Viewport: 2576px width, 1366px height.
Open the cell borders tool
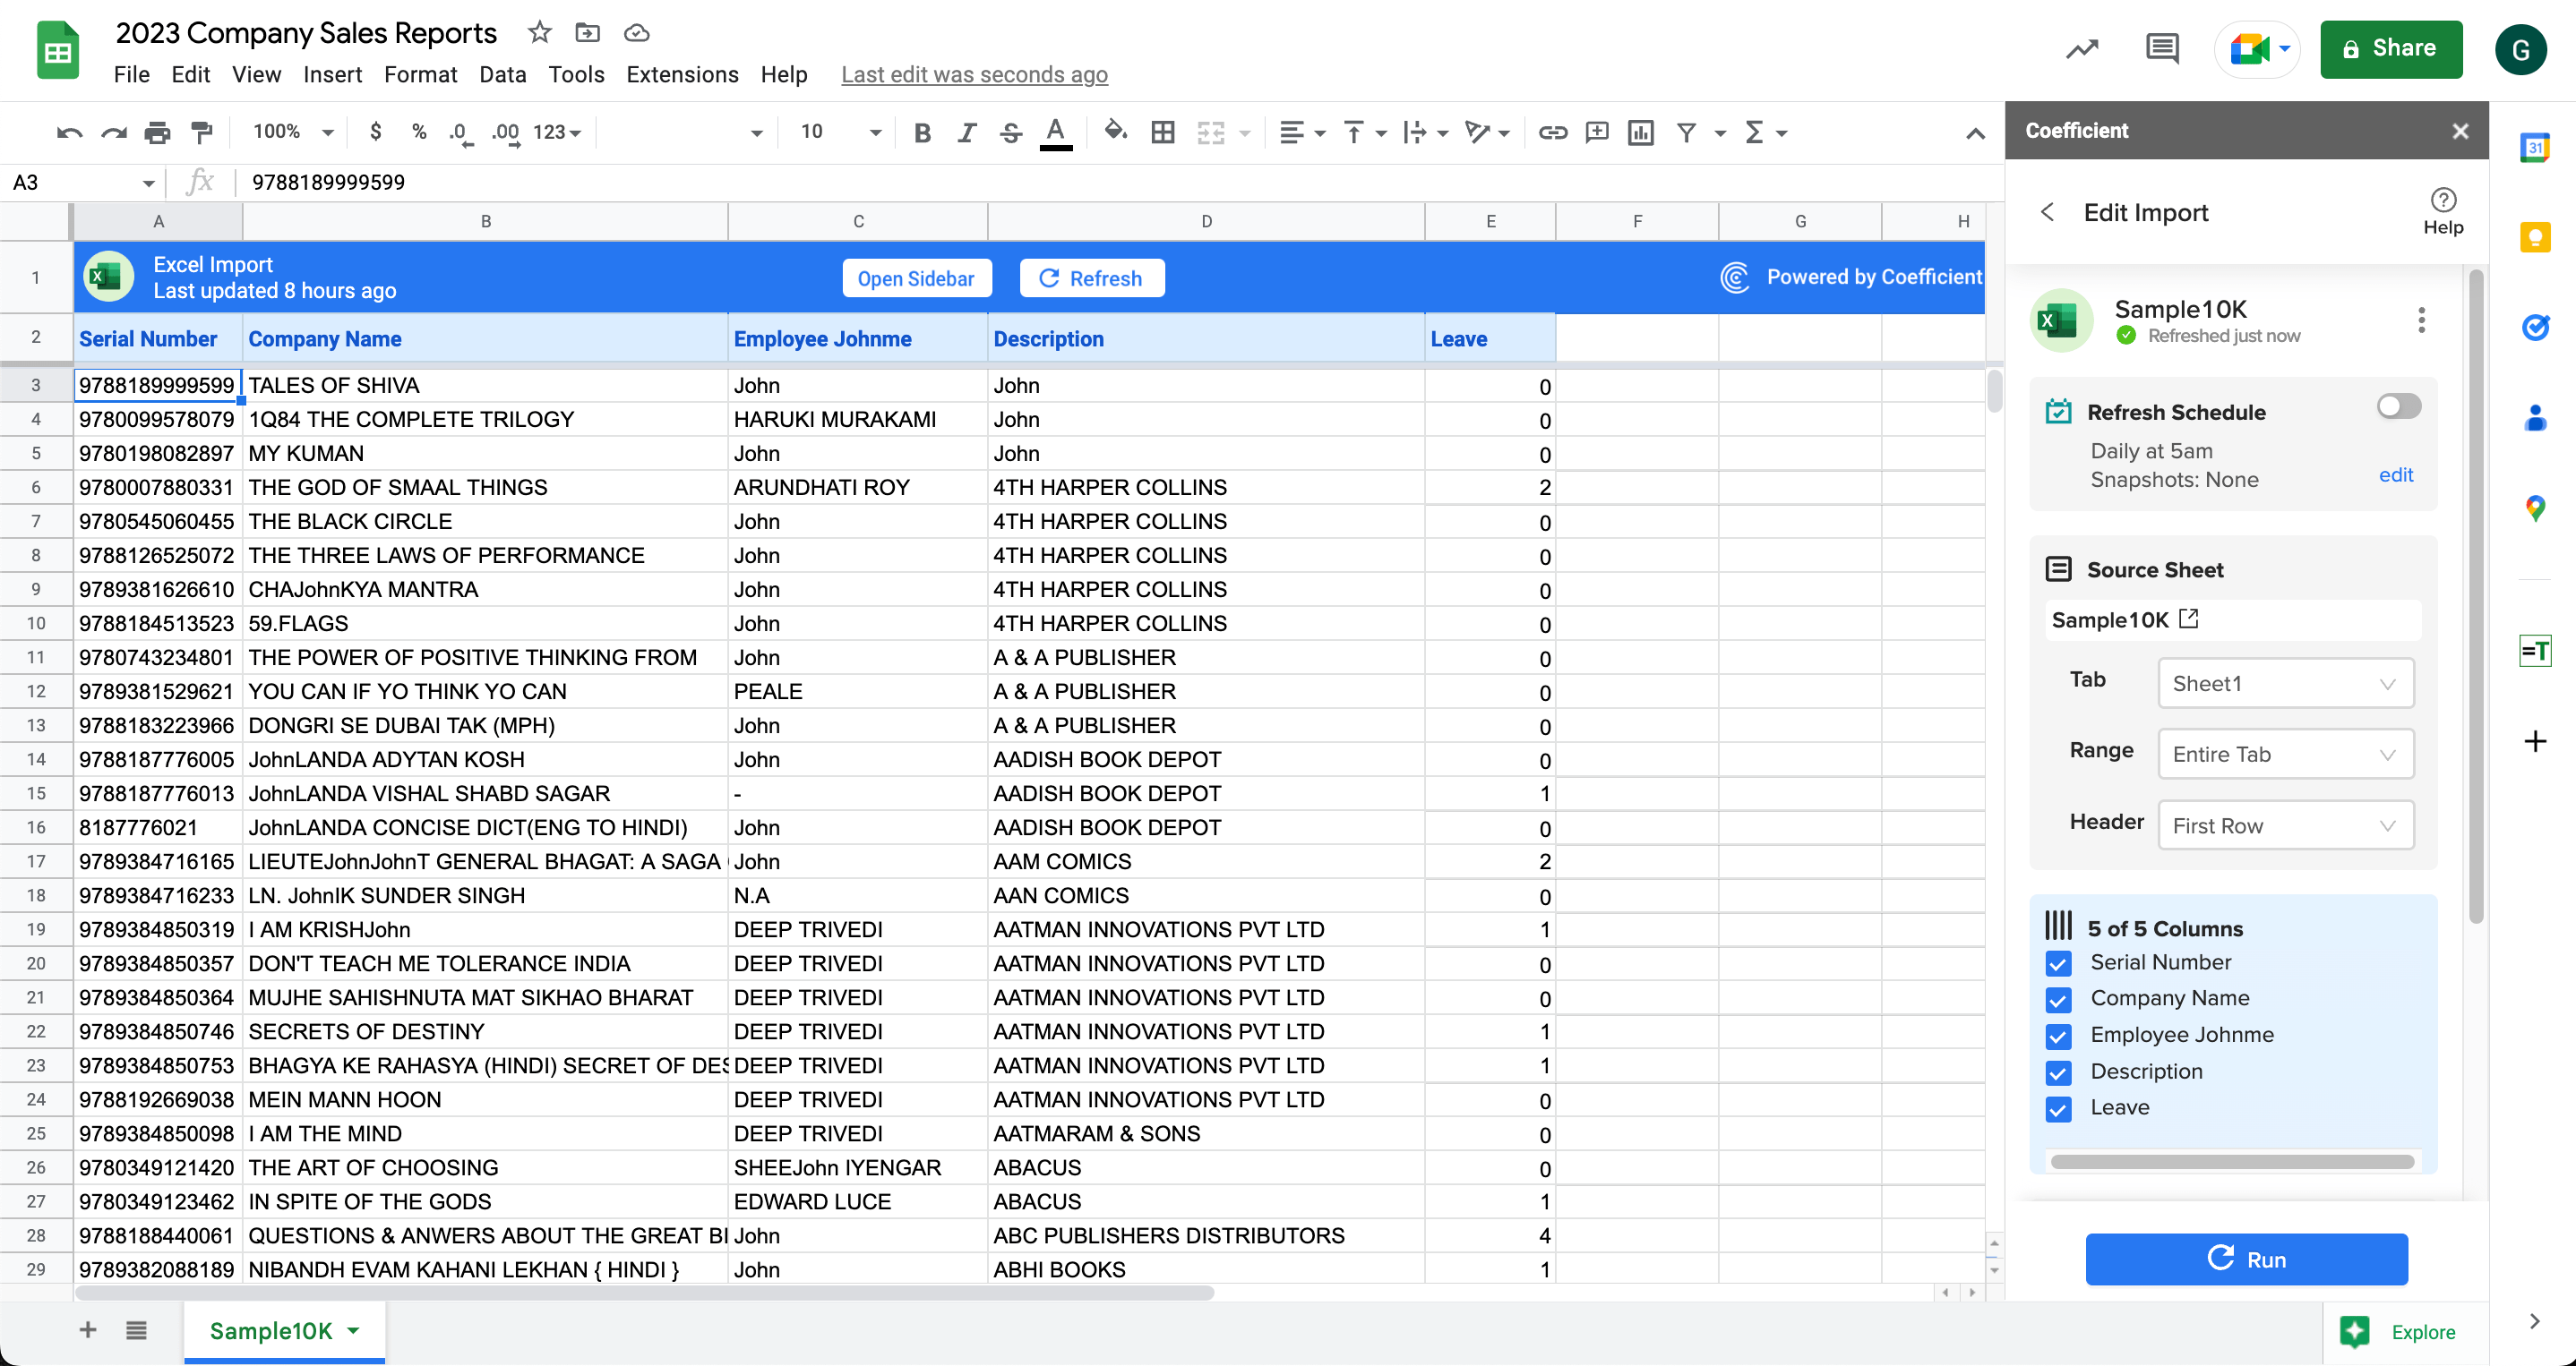click(x=1162, y=132)
